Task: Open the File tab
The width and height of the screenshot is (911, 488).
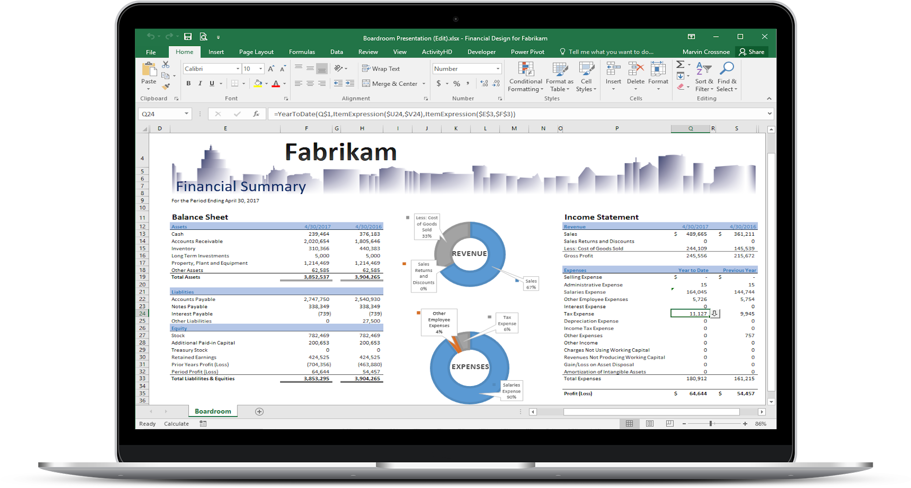Action: [x=151, y=52]
